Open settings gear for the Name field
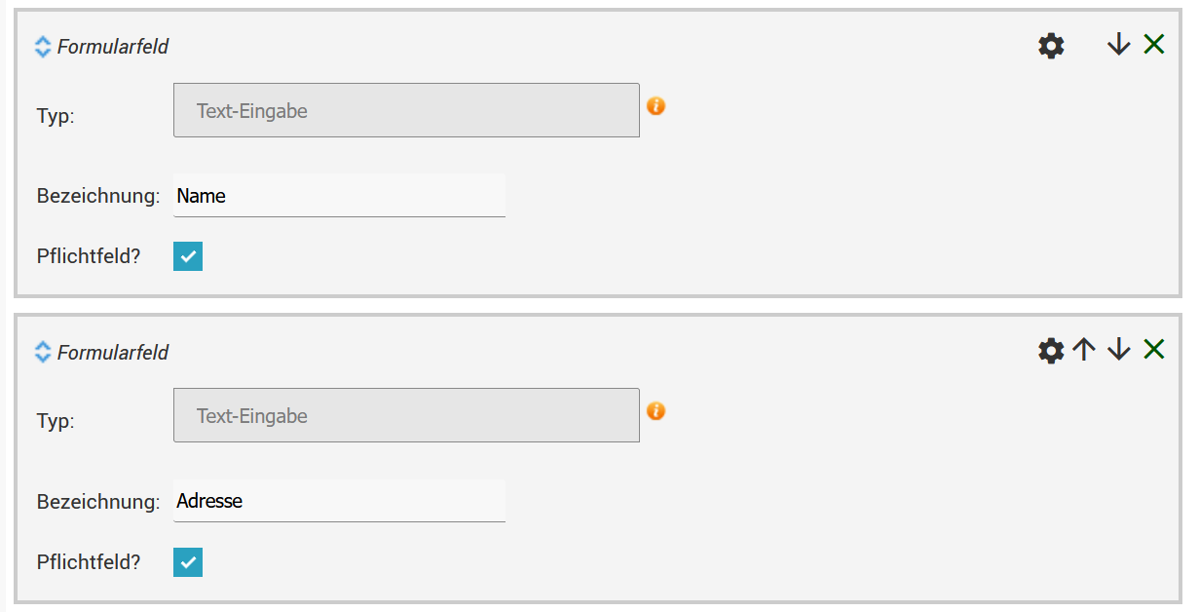The image size is (1199, 612). pos(1051,45)
